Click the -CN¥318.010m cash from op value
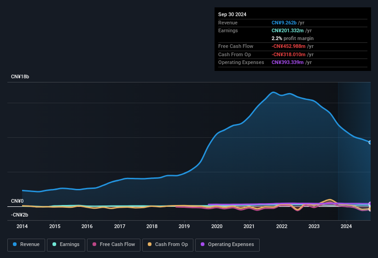This screenshot has height=258, width=378. pos(289,54)
